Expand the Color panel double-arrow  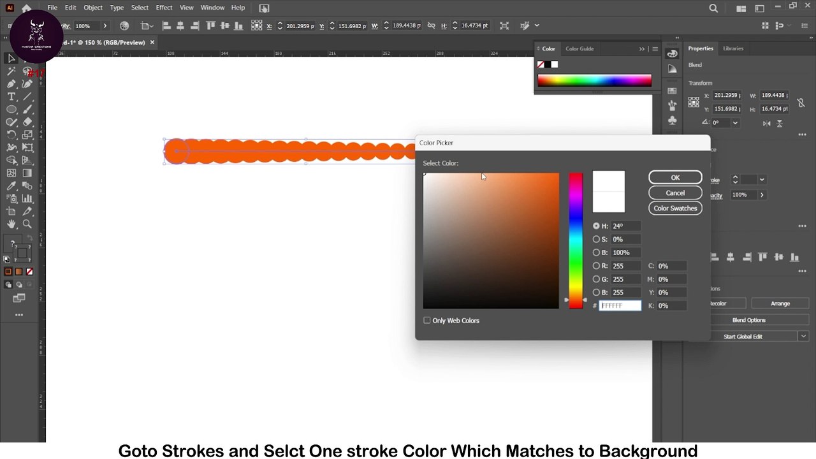pyautogui.click(x=642, y=48)
